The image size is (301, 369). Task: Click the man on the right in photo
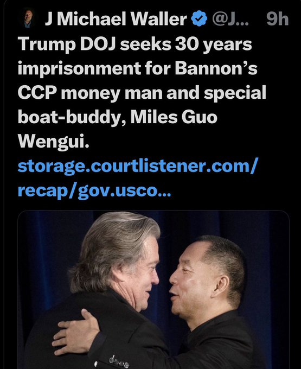coord(209,294)
